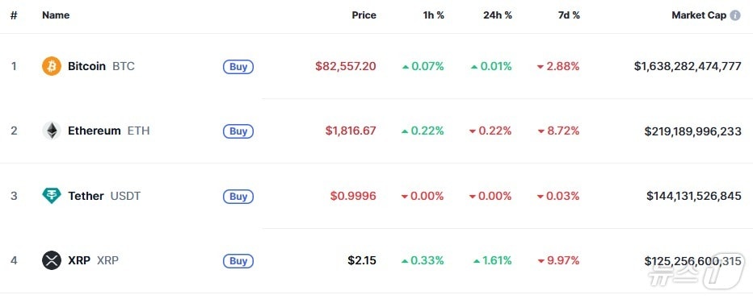Open the Tether USDT name link
Viewport: 753px width, 299px height.
pyautogui.click(x=104, y=196)
